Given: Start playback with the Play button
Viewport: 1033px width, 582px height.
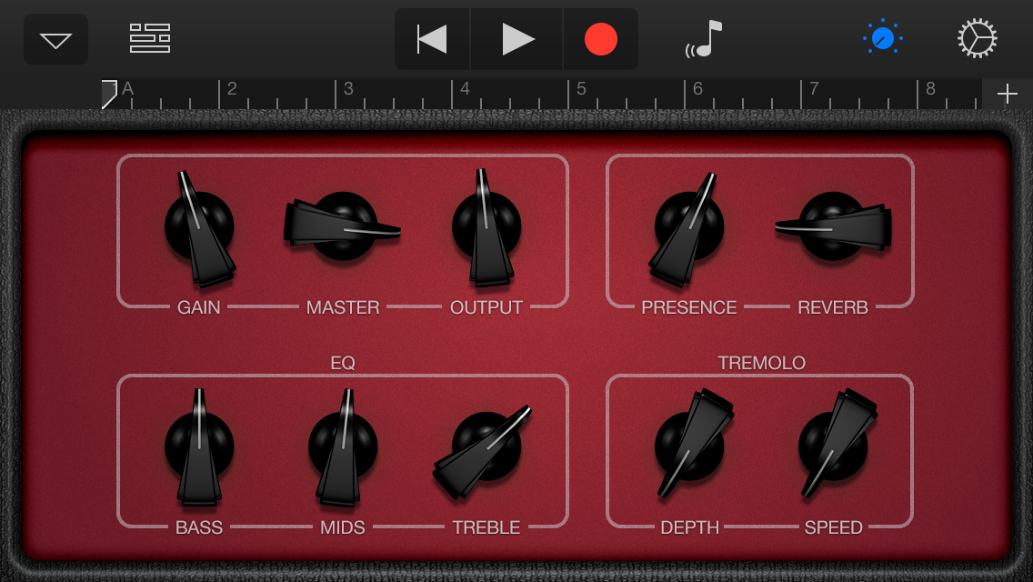Looking at the screenshot, I should click(517, 39).
